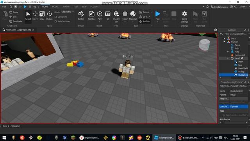
Task: Open the Toolbox panel
Action: click(91, 16)
